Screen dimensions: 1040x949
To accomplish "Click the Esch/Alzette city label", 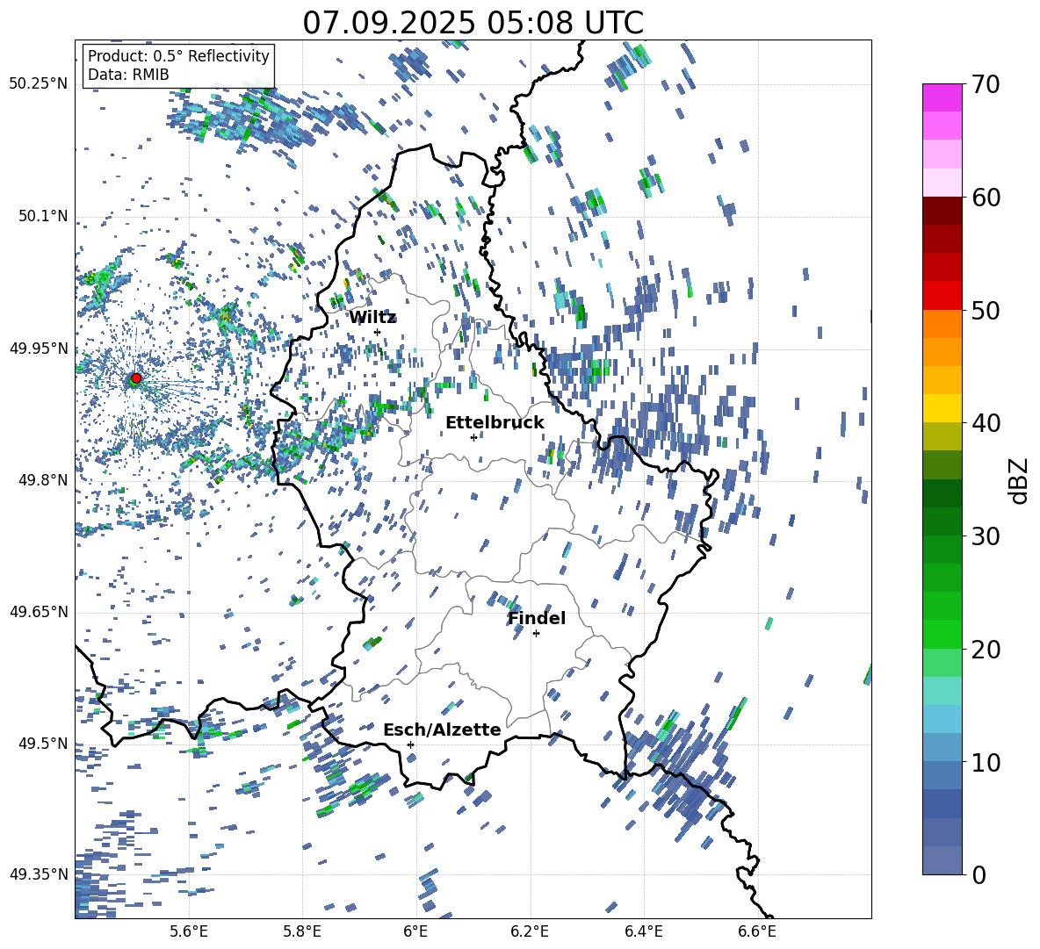I will [443, 730].
